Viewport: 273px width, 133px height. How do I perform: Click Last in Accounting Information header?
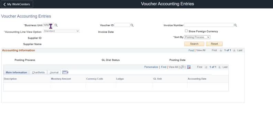[240, 50]
